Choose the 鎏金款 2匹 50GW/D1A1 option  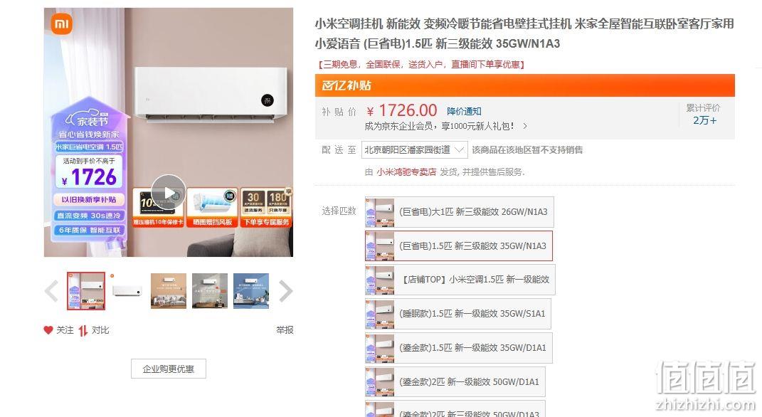pyautogui.click(x=455, y=382)
